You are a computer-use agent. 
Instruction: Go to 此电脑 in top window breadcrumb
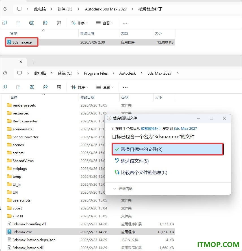40,9
